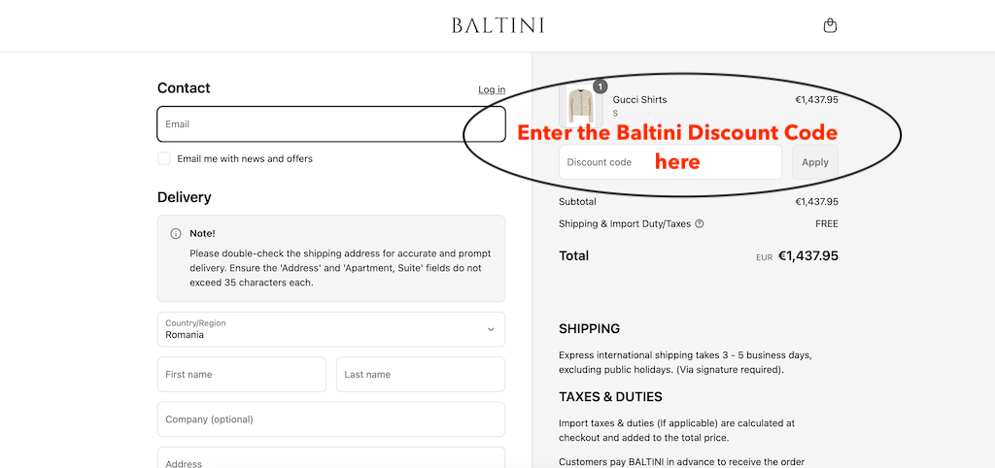Focus the Company (optional) field

(331, 419)
